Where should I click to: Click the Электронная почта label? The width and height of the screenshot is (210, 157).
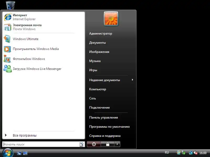[x=27, y=25]
